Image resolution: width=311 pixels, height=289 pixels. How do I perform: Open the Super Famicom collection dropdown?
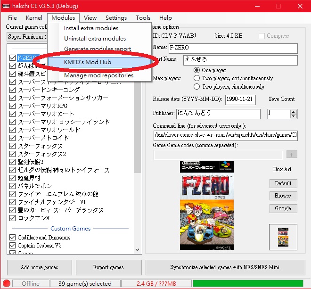[x=27, y=37]
